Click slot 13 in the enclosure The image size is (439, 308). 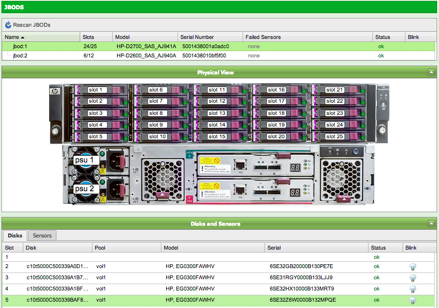coord(217,113)
